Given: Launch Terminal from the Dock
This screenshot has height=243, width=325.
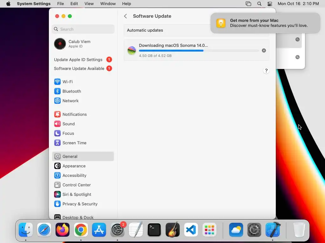Looking at the screenshot, I should (154, 230).
